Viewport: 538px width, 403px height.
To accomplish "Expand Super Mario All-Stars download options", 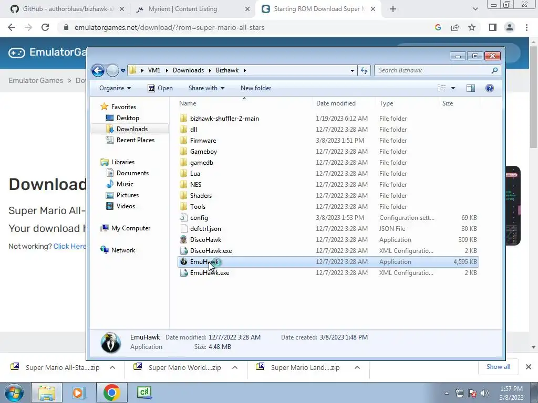I will click(x=112, y=367).
